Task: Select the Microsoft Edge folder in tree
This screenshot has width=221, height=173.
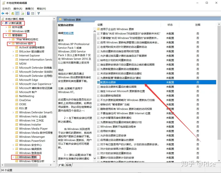Action: [x=29, y=80]
